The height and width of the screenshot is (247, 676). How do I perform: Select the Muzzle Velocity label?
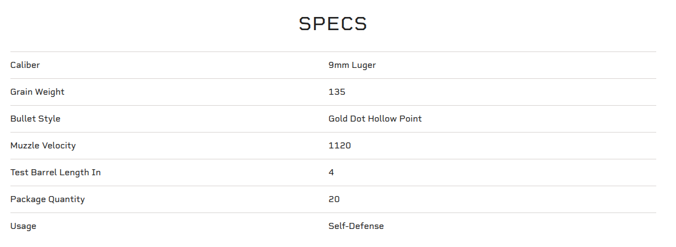(x=43, y=146)
